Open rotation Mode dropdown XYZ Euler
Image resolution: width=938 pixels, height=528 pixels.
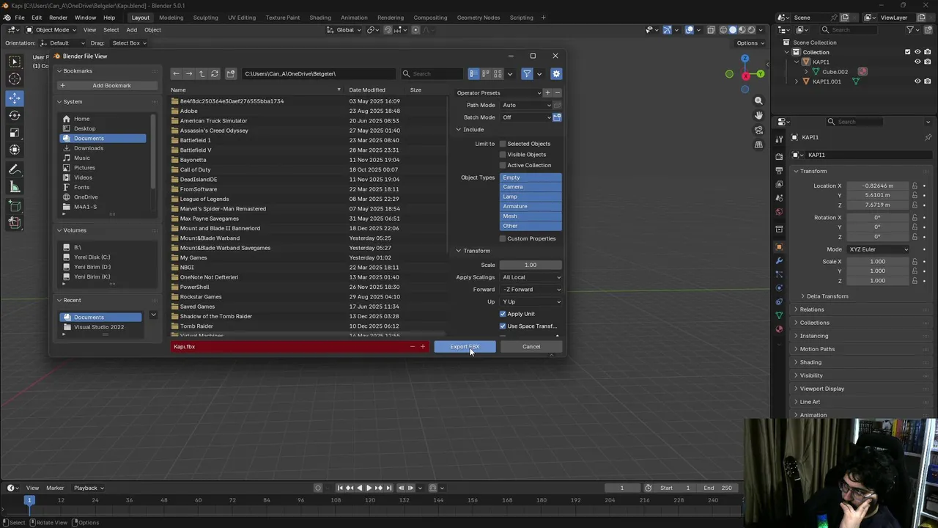pos(878,249)
